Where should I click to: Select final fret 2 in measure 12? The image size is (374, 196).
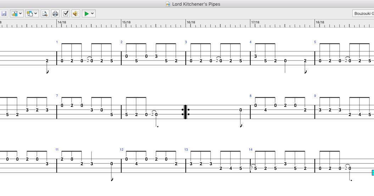[x=176, y=164]
